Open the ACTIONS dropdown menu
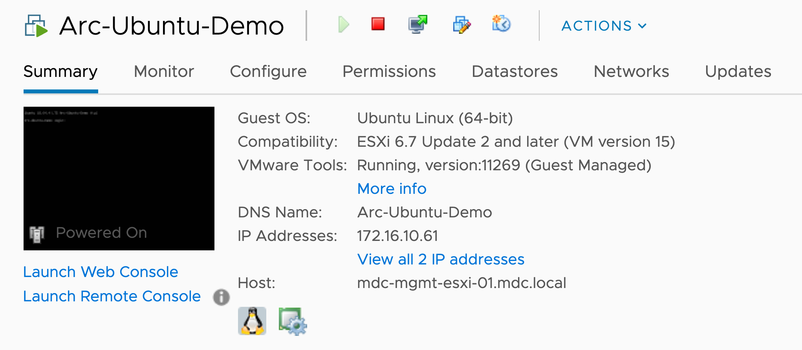This screenshot has width=802, height=350. 604,26
